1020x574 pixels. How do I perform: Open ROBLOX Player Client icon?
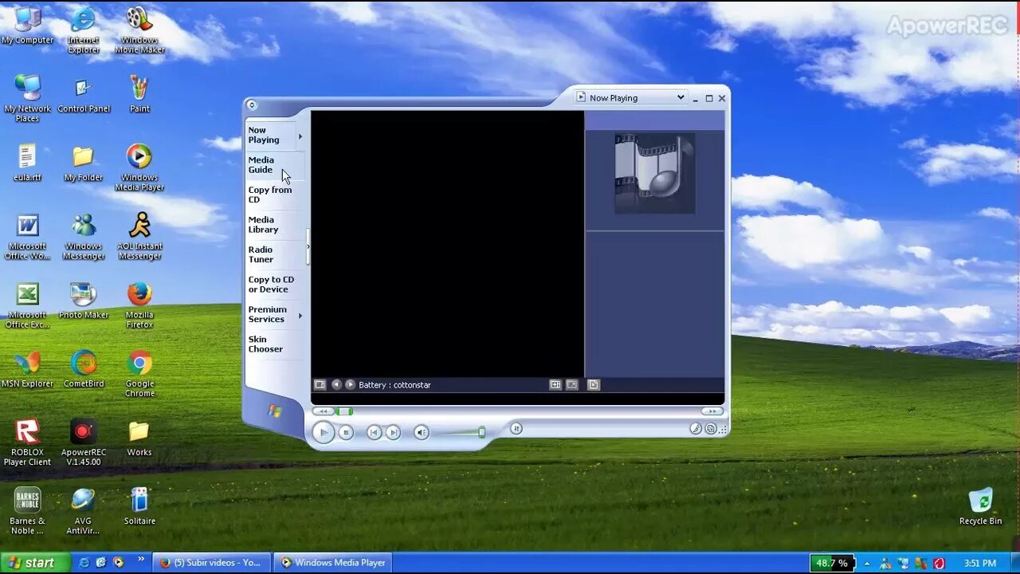(x=28, y=442)
